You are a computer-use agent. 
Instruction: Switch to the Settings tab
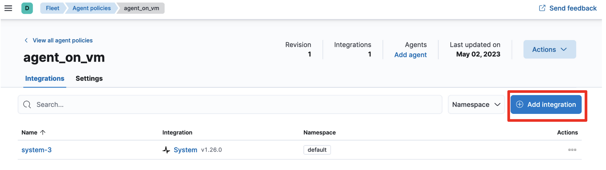pos(89,78)
